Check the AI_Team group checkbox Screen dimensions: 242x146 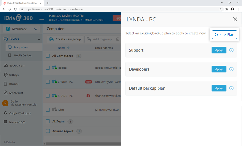point(48,121)
